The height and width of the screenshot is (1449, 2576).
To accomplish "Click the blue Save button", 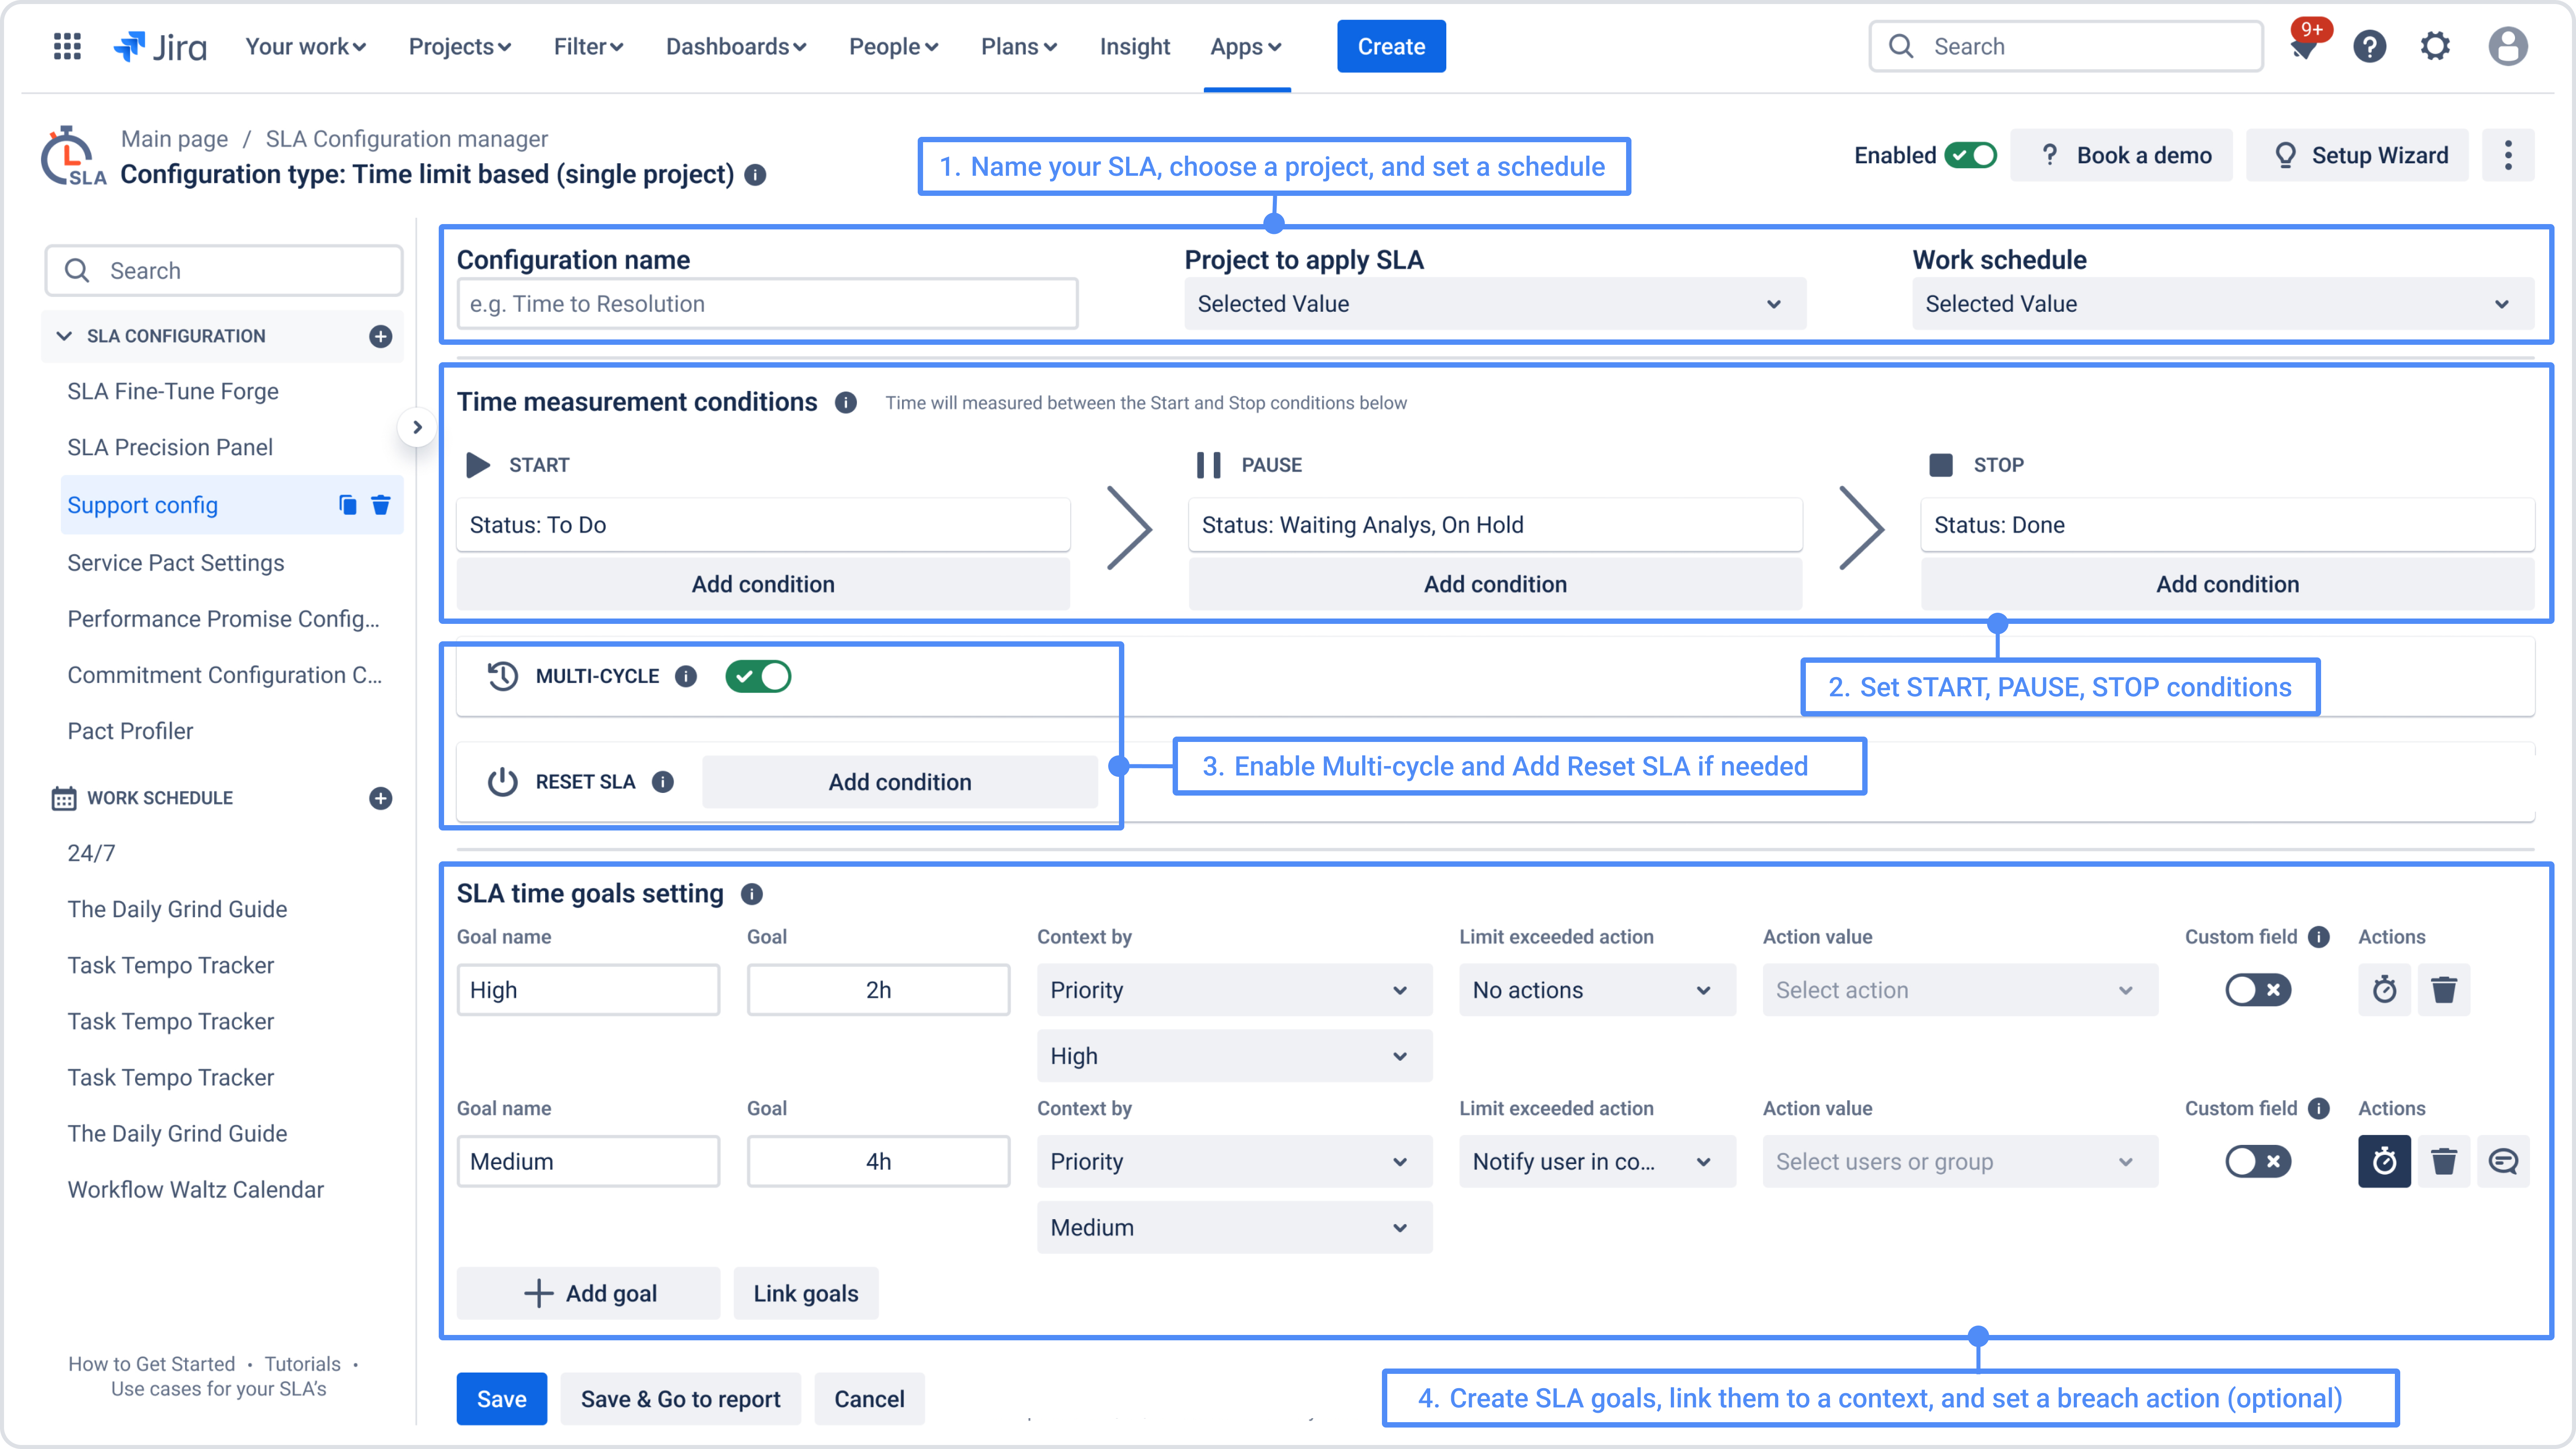I will [x=501, y=1399].
